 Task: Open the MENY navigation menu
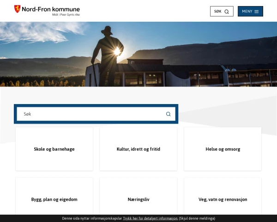[x=250, y=11]
